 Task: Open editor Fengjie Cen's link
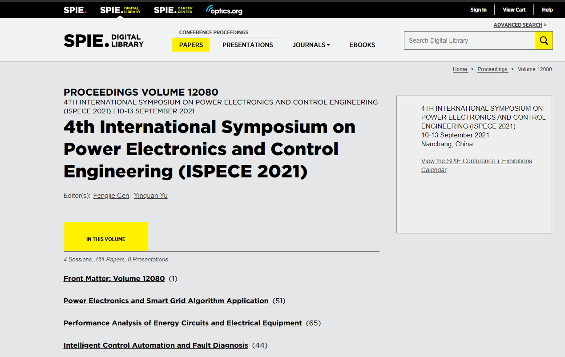tap(111, 196)
